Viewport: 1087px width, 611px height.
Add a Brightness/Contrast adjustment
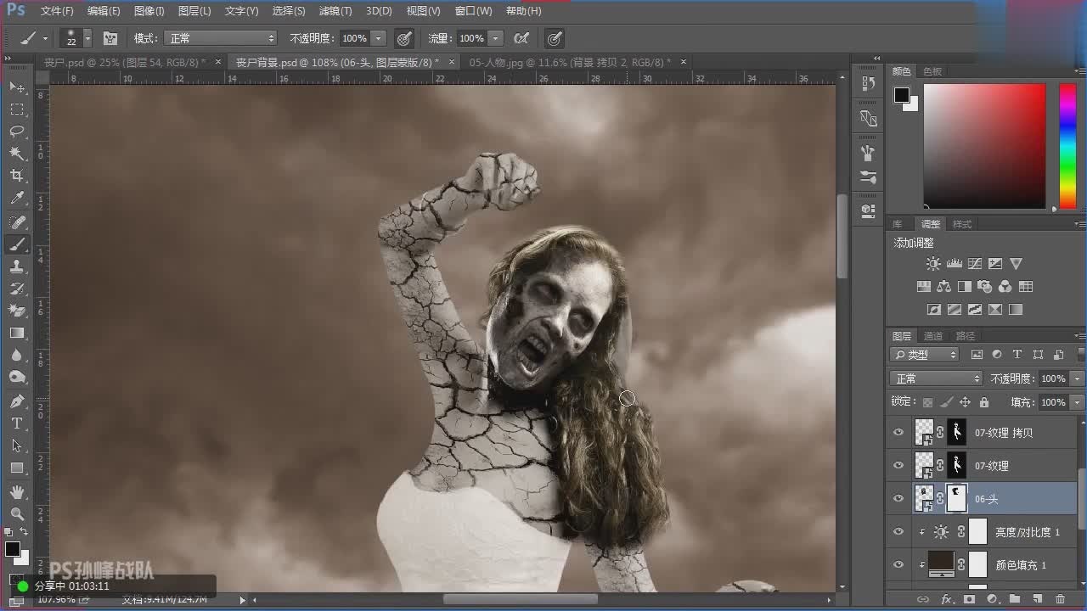point(933,264)
